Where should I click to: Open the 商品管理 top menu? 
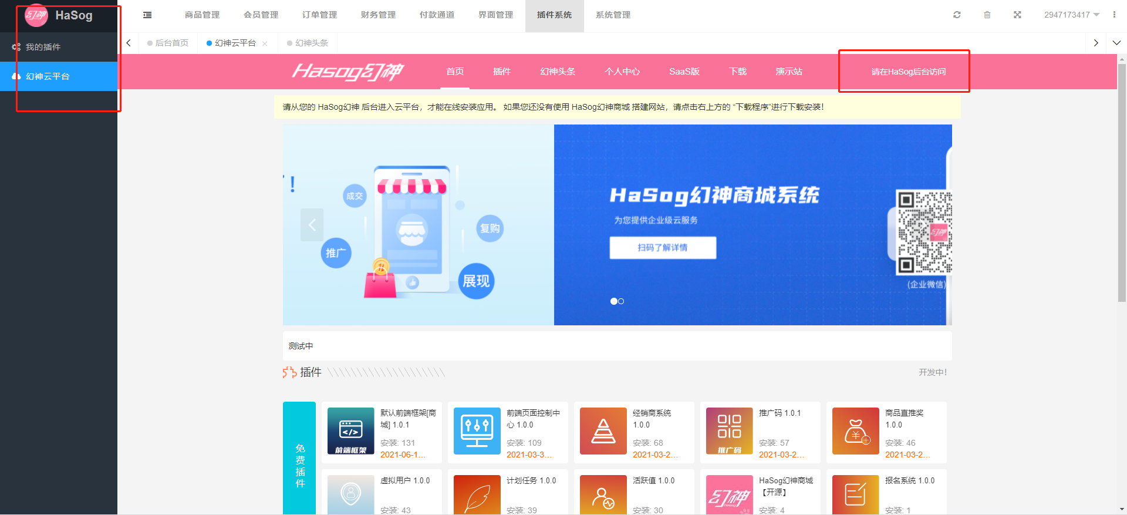(202, 15)
